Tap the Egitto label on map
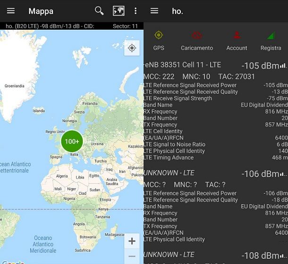This screenshot has width=288, height=264. click(x=94, y=176)
